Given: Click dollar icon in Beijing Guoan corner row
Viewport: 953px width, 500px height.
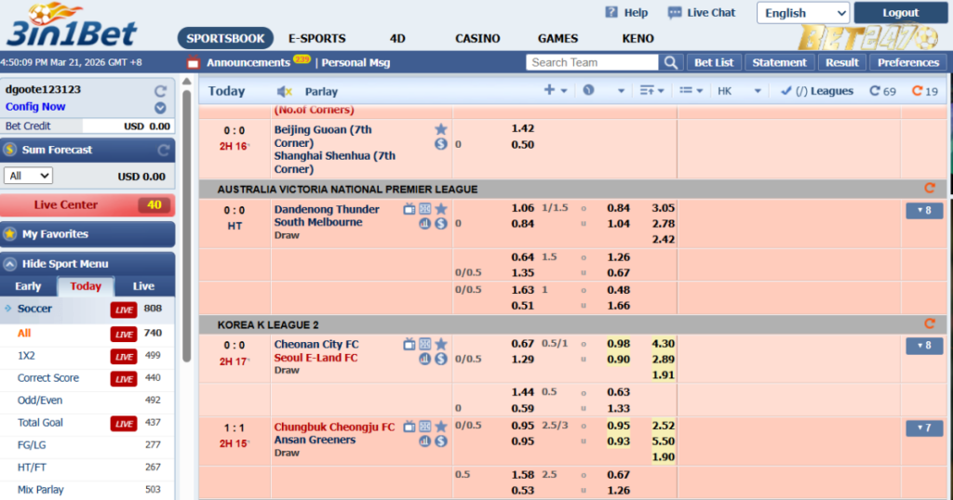Looking at the screenshot, I should click(x=441, y=144).
